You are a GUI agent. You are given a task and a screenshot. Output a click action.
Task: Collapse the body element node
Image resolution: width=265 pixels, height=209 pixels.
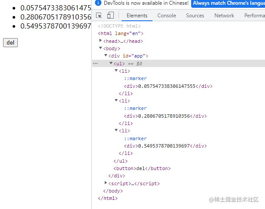click(100, 48)
